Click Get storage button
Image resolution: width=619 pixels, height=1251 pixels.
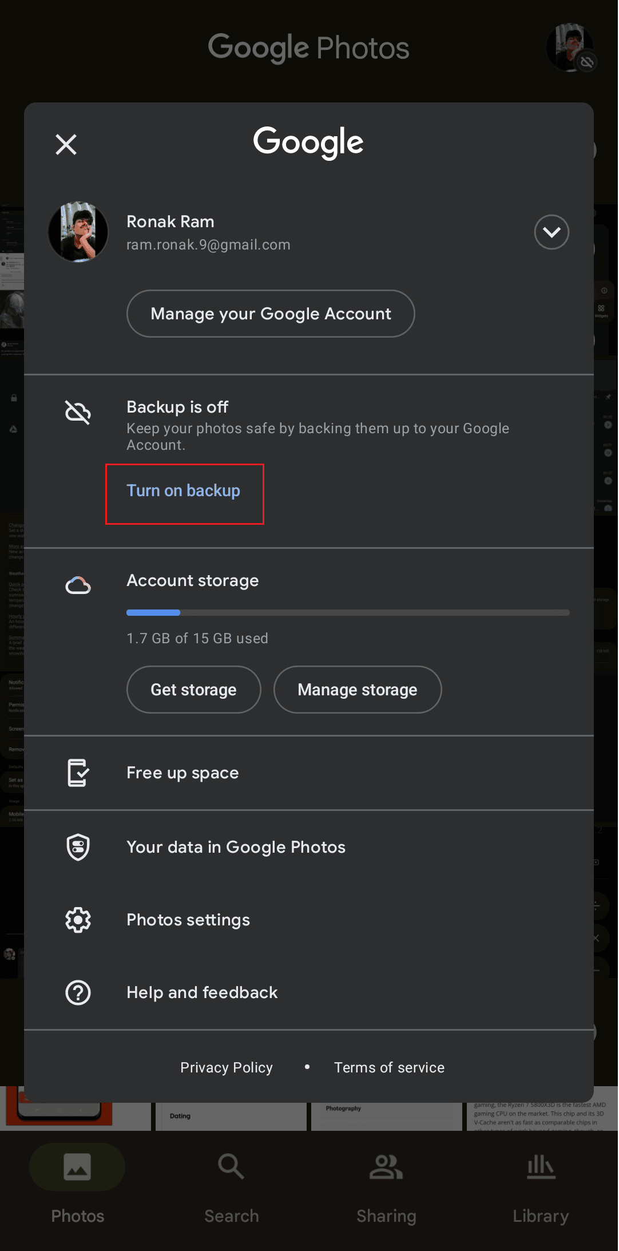(x=193, y=690)
